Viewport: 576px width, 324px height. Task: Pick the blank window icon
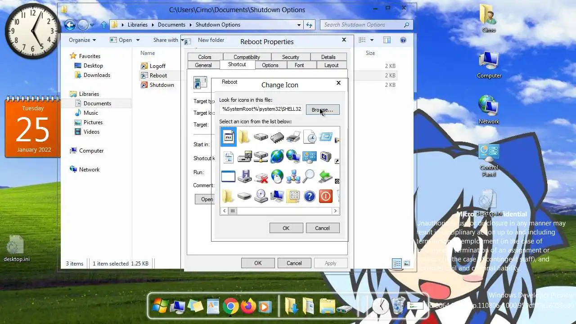[228, 176]
